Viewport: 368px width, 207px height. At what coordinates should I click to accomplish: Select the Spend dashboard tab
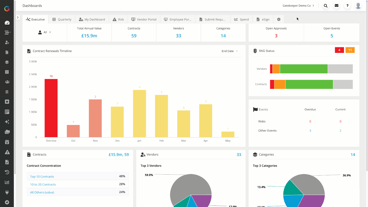point(241,19)
